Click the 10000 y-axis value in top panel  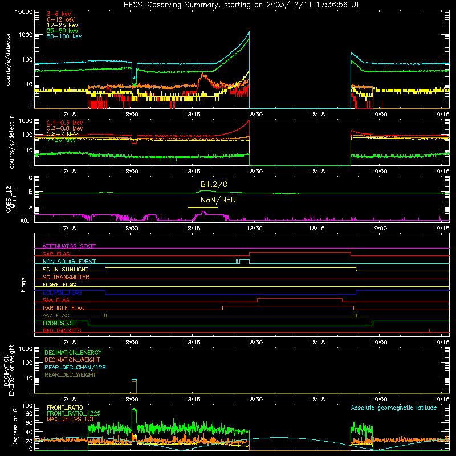pos(24,11)
